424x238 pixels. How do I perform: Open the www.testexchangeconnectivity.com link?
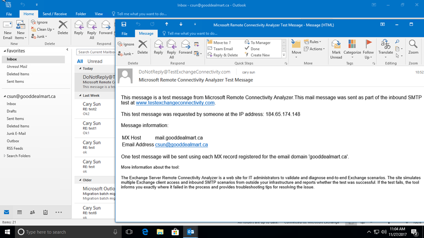coord(175,103)
